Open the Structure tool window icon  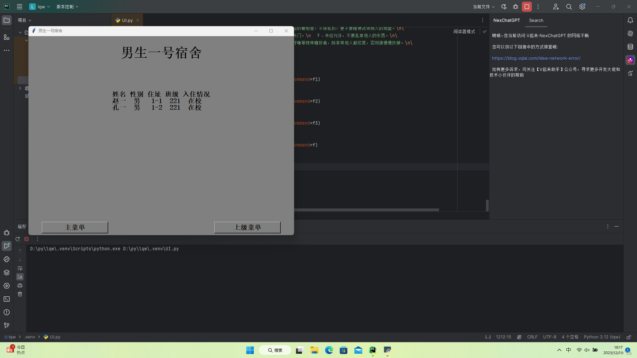(x=7, y=37)
